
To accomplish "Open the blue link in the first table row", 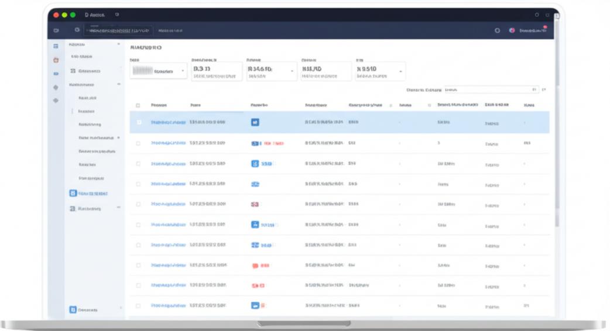I will [168, 122].
